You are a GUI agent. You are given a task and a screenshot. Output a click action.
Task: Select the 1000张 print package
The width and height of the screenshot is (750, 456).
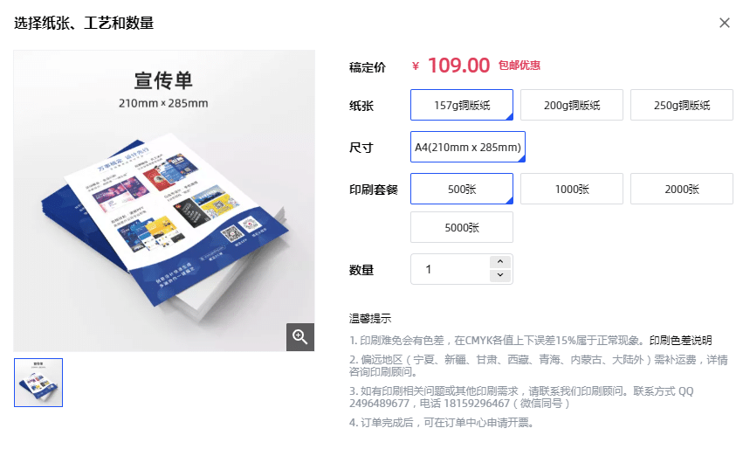tap(572, 189)
